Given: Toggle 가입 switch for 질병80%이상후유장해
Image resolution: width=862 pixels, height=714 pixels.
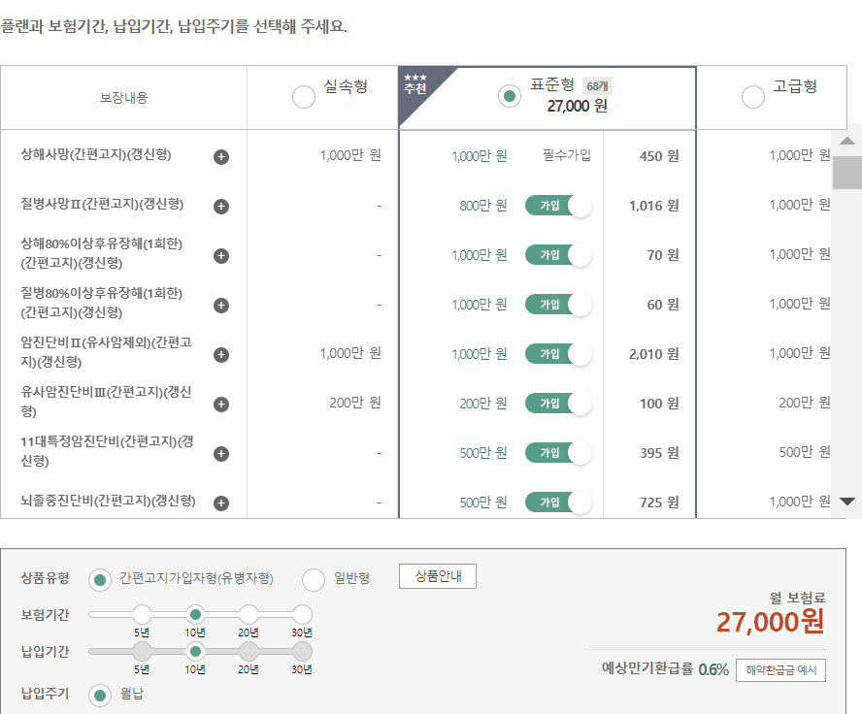Looking at the screenshot, I should pos(558,305).
